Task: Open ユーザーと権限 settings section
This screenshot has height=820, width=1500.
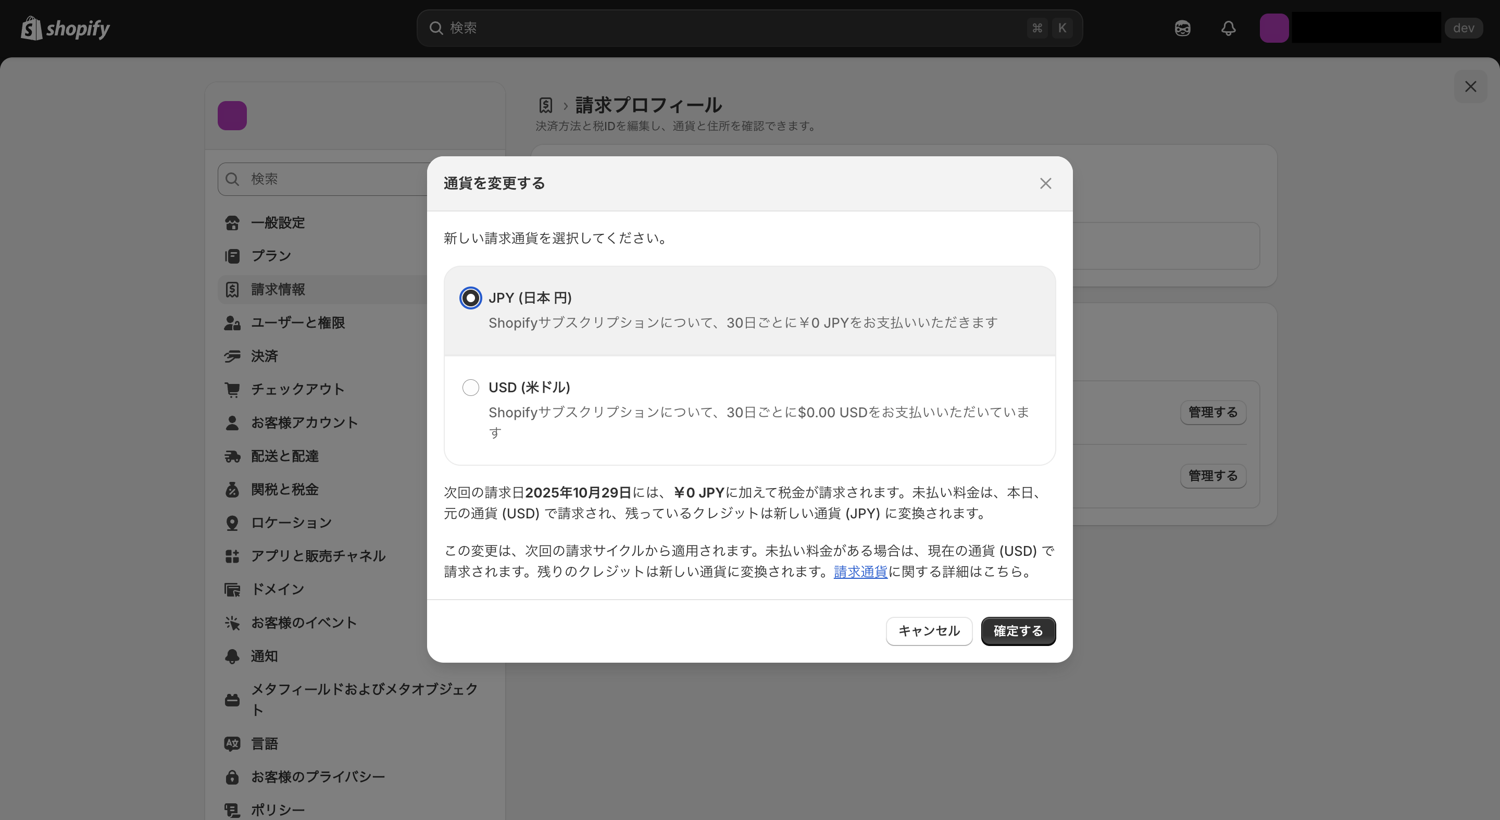Action: click(298, 322)
